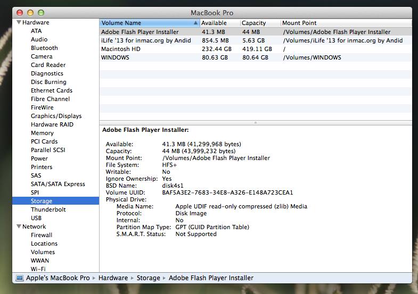This screenshot has height=294, width=418.
Task: Close the MacBook Pro window
Action: [x=20, y=13]
